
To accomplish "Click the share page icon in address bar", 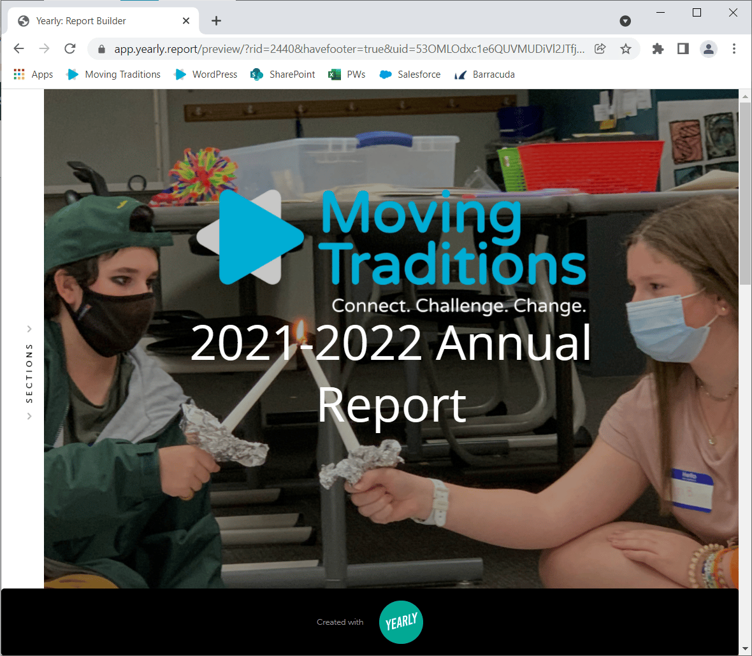I will pos(600,48).
